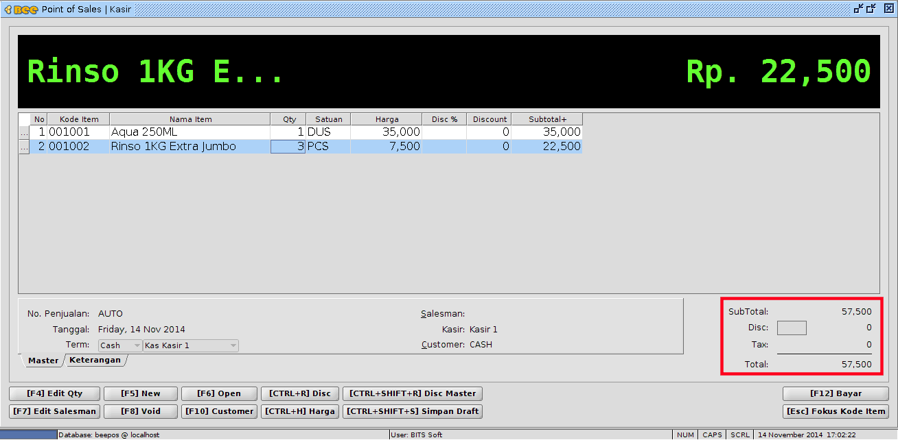
Task: Click the Nama Item column header
Action: (x=190, y=119)
